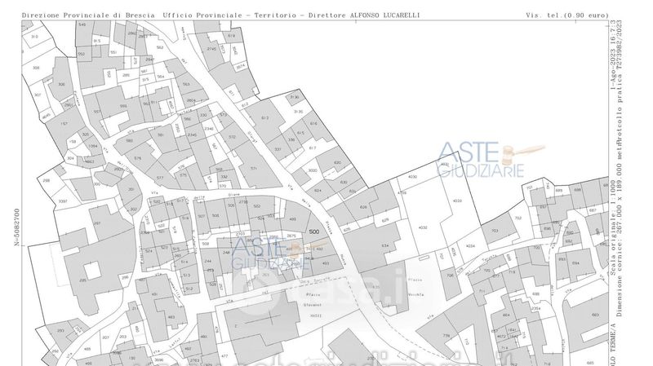
Task: Click the Aste Giudiziarie logo text at the upper right
Action: (480, 161)
